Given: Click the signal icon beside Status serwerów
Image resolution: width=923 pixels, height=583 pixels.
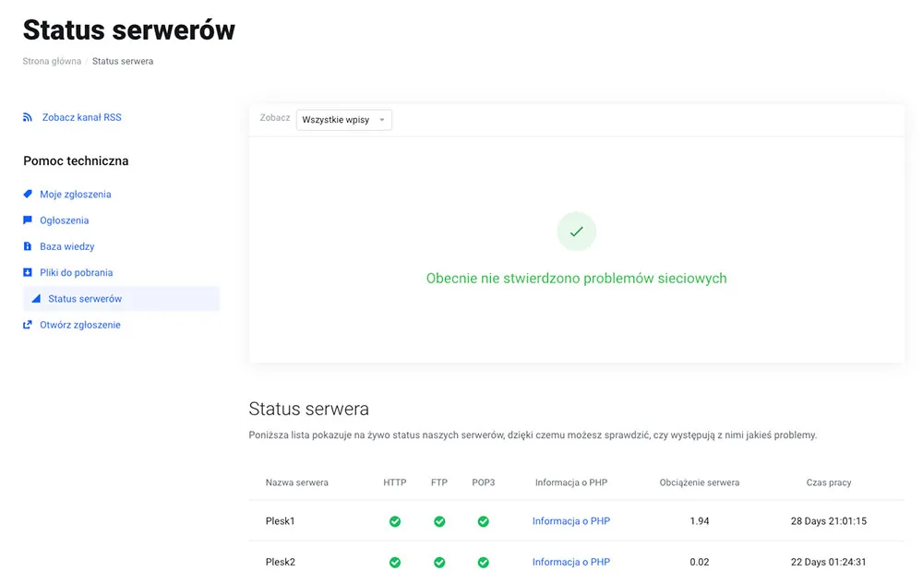Looking at the screenshot, I should [x=36, y=299].
